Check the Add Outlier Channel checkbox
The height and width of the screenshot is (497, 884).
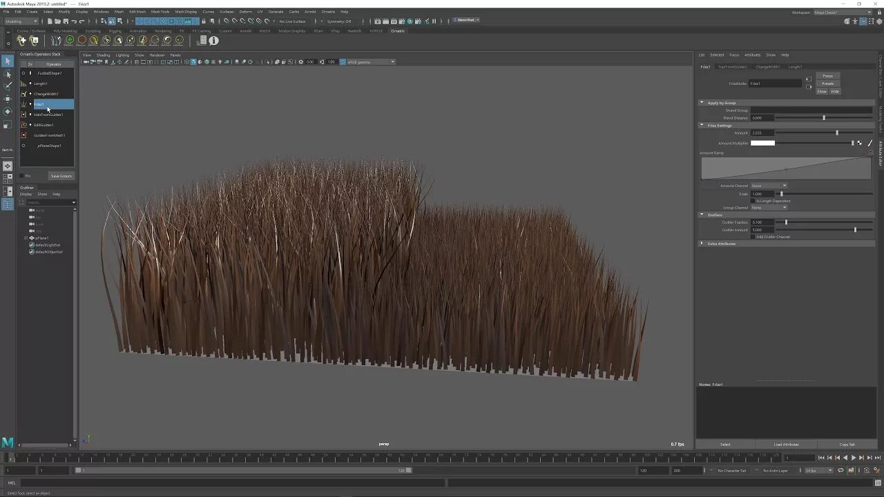(x=753, y=237)
